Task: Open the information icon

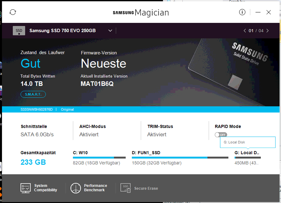Action: point(242,12)
